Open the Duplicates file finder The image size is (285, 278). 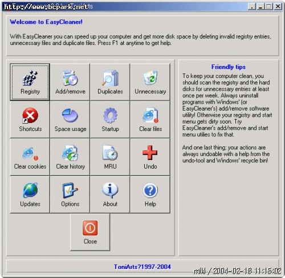click(x=110, y=82)
